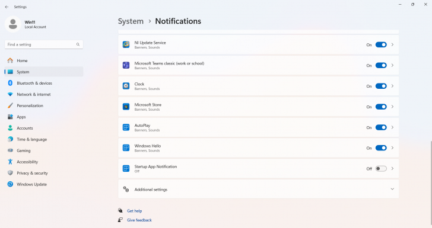Click the Windows Hello app icon

pyautogui.click(x=126, y=148)
